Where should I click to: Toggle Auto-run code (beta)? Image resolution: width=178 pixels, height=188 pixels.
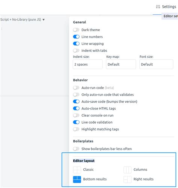click(x=76, y=88)
